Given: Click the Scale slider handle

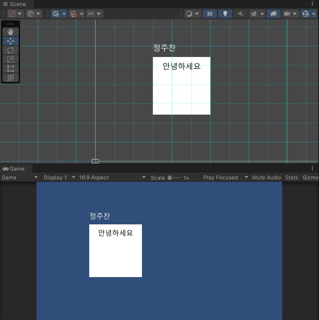Looking at the screenshot, I should (170, 178).
